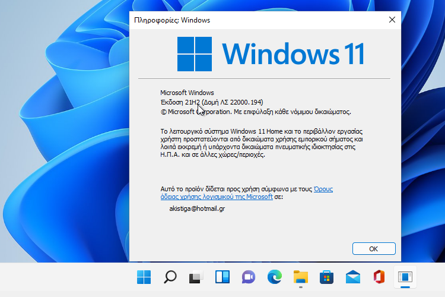Open the Mail app icon
This screenshot has width=445, height=297.
353,277
